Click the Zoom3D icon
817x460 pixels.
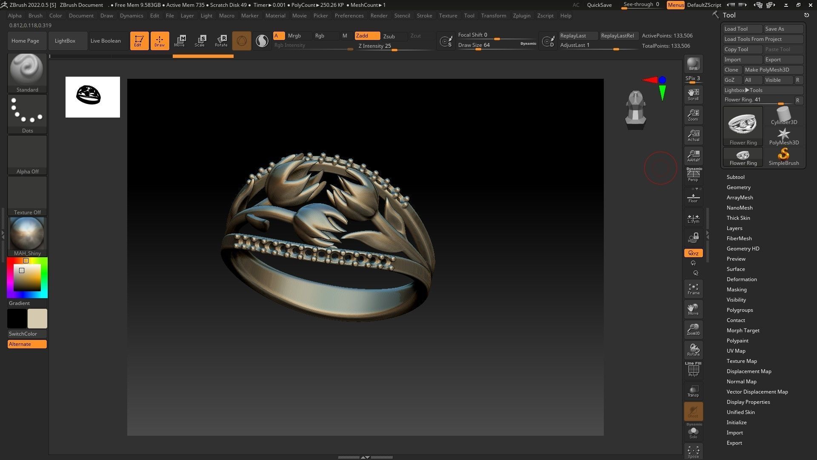click(693, 330)
